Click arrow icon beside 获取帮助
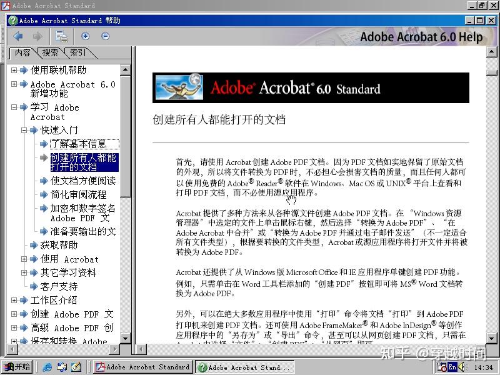Screen dimensions: 500x375 pyautogui.click(x=34, y=245)
